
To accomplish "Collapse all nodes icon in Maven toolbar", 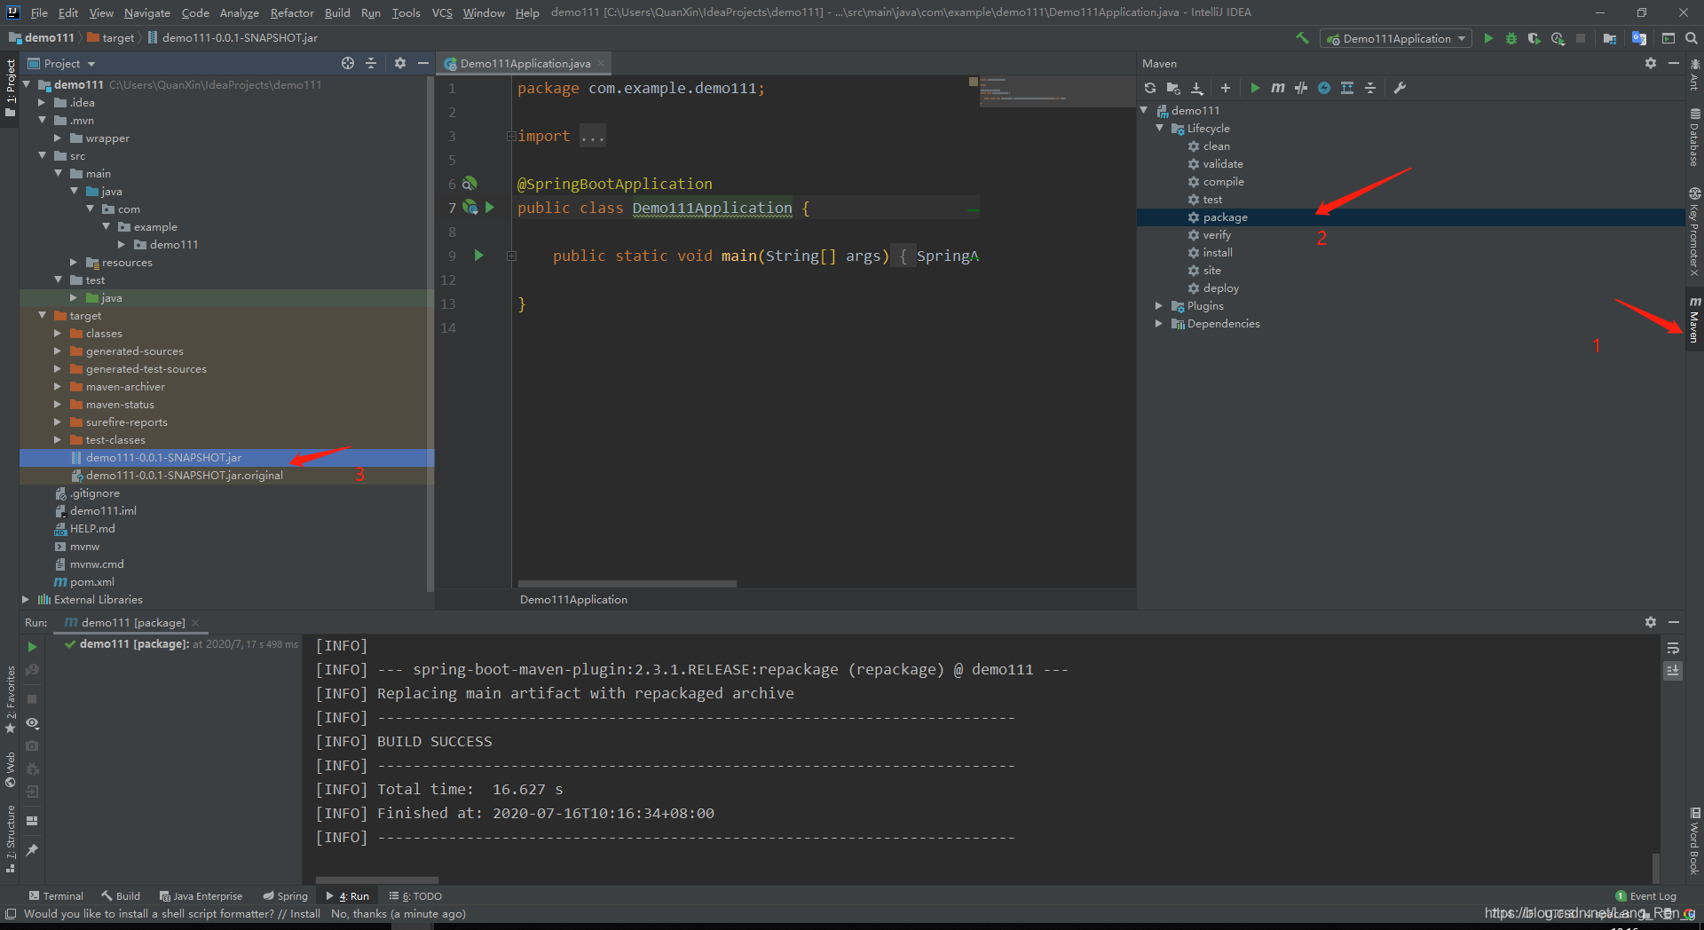I will (x=1370, y=88).
